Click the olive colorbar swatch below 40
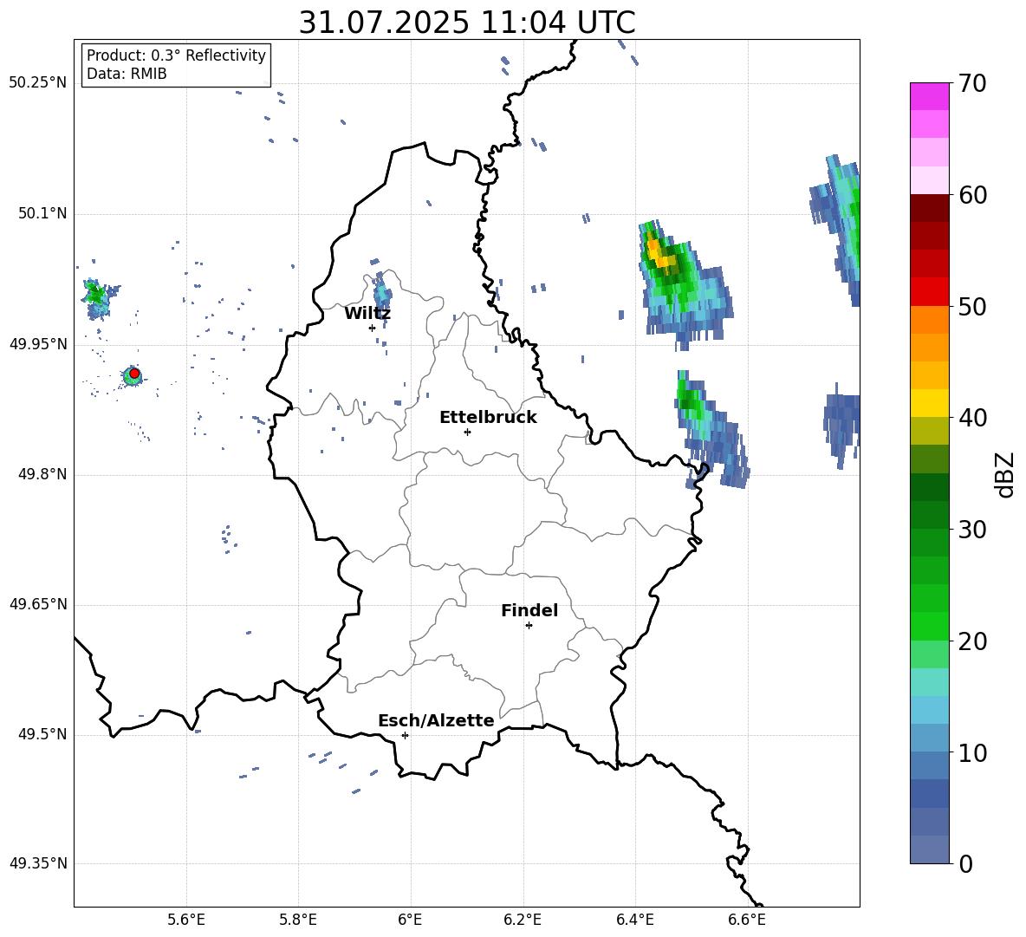 point(929,431)
